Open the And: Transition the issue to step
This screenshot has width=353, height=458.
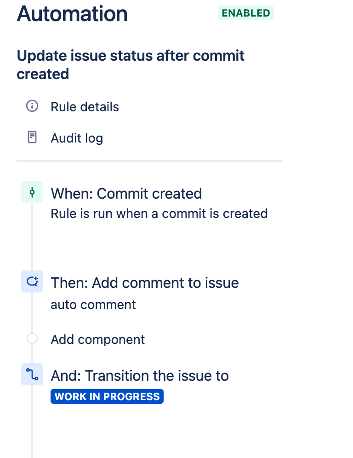tap(140, 376)
